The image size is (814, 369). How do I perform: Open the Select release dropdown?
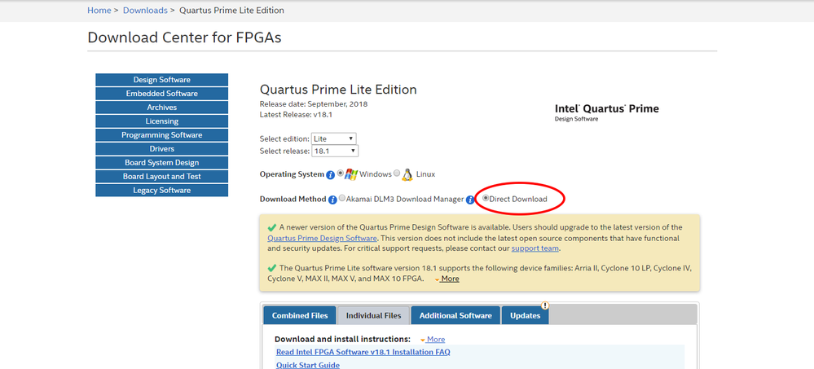tap(335, 151)
